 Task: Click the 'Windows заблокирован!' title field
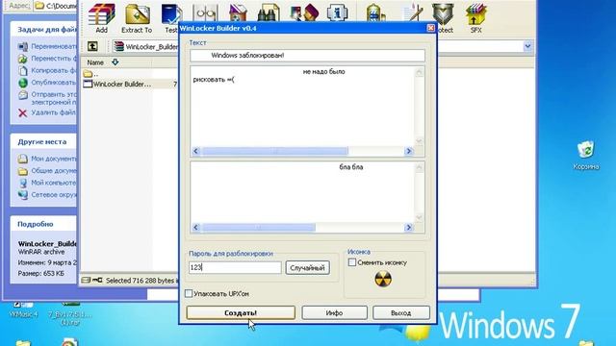pyautogui.click(x=307, y=56)
